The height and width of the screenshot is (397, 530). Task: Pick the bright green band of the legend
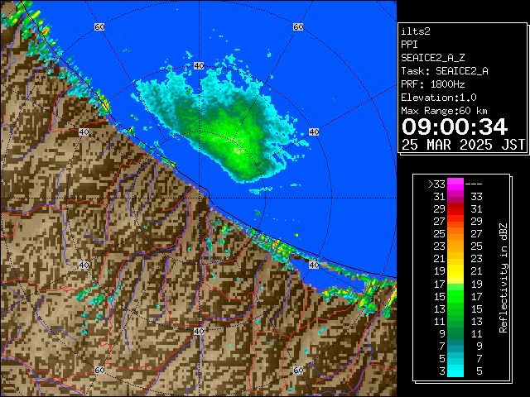click(x=455, y=296)
